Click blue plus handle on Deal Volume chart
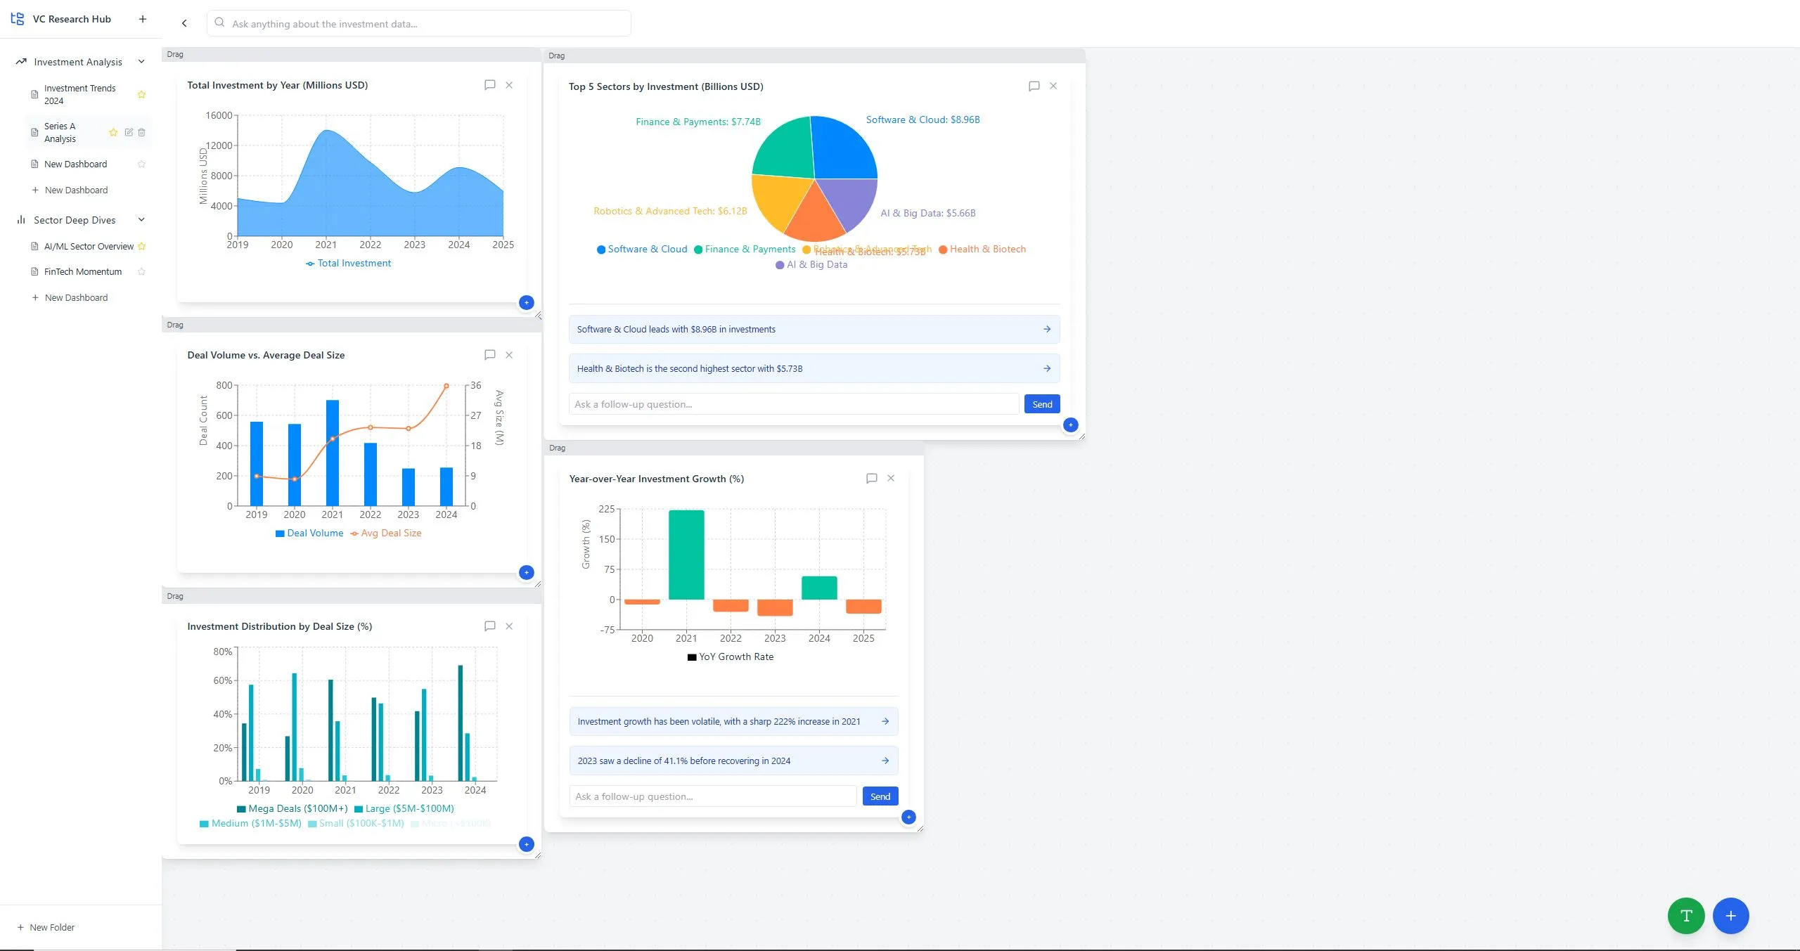The image size is (1800, 951). tap(526, 572)
